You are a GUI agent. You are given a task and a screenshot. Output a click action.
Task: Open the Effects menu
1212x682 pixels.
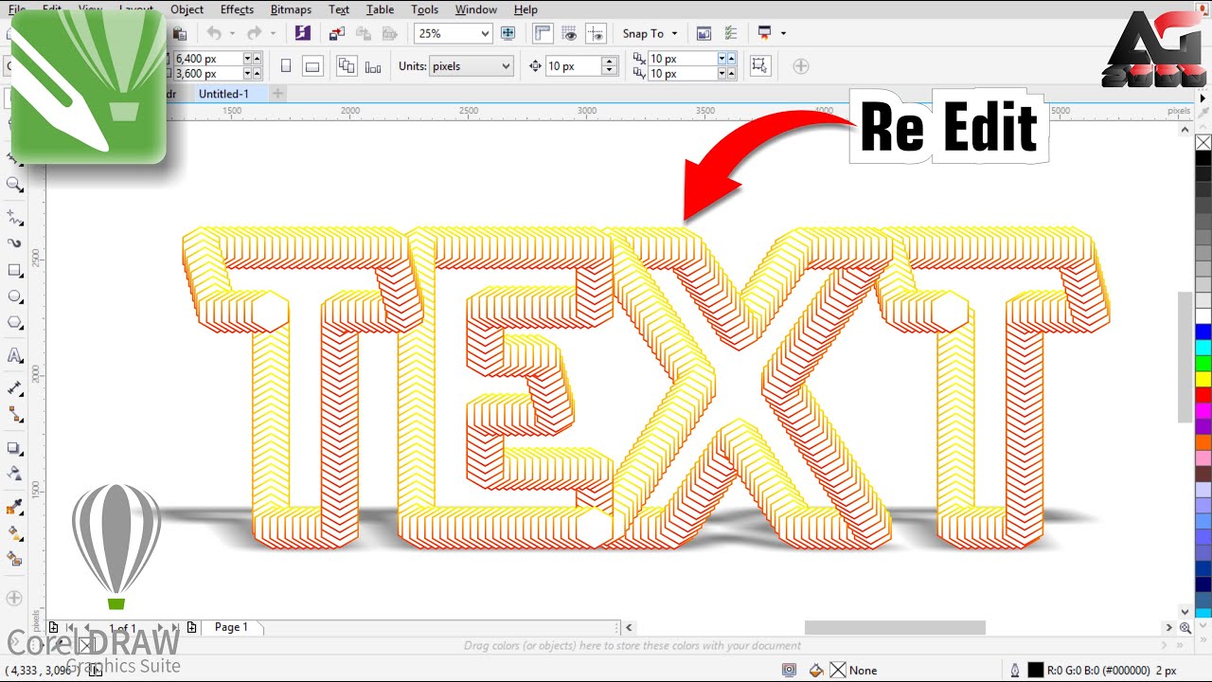(x=237, y=9)
